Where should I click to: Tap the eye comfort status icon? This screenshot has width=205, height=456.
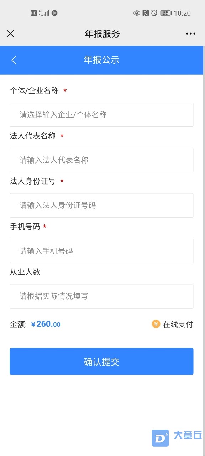[x=137, y=13]
